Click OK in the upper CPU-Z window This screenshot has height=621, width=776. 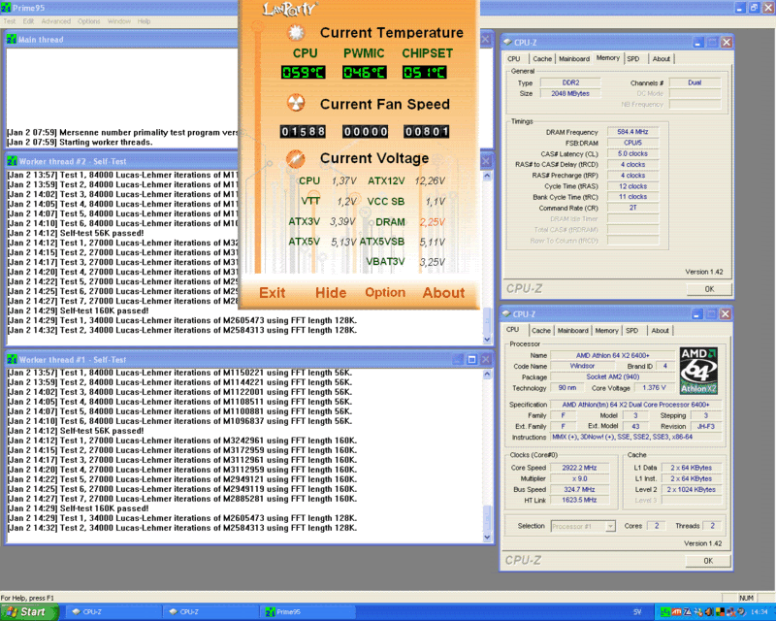pos(709,289)
